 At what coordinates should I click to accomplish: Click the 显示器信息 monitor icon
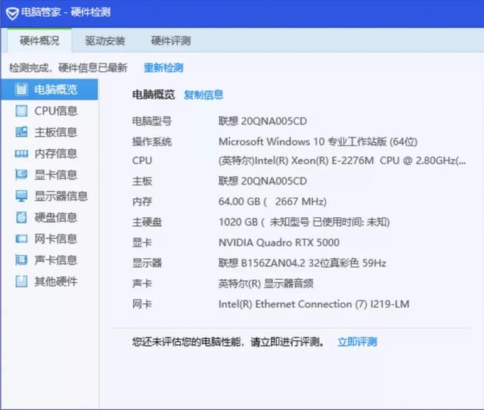(x=21, y=196)
